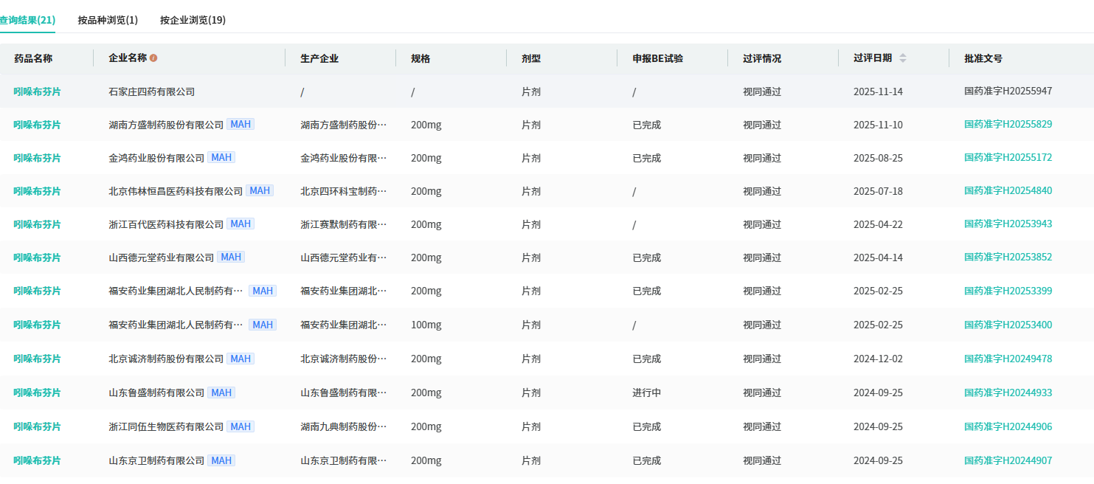
Task: Click MAH tag beside 浙江同伍生物医药有限公司
Action: (240, 426)
